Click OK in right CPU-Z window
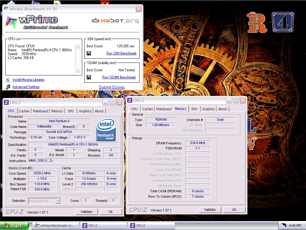The image size is (306, 230). 234,210
